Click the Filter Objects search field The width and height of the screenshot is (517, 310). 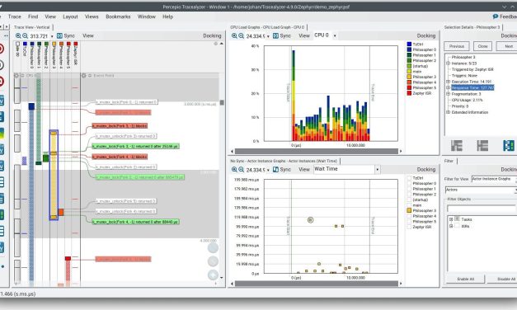click(482, 209)
